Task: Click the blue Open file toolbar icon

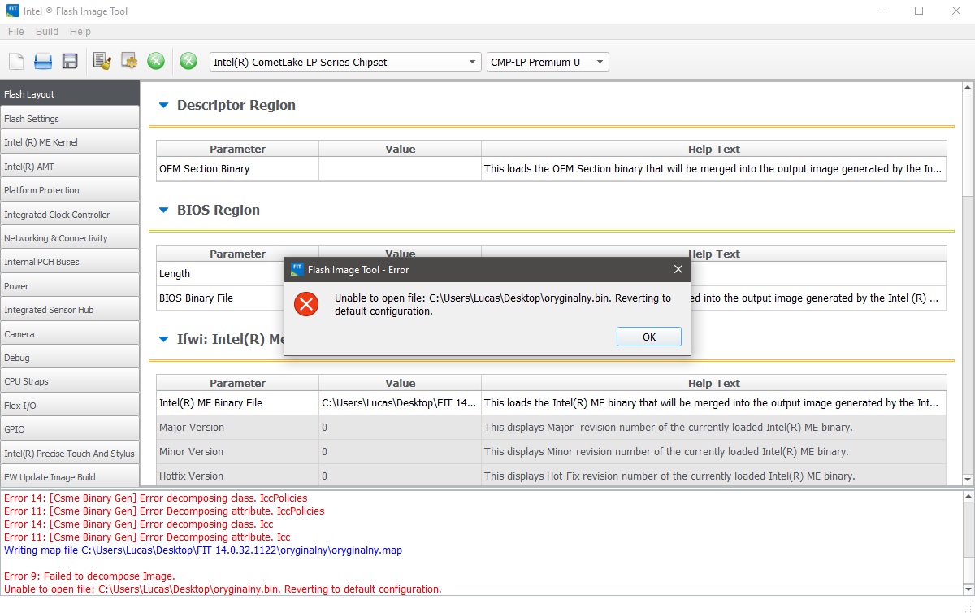Action: click(43, 62)
